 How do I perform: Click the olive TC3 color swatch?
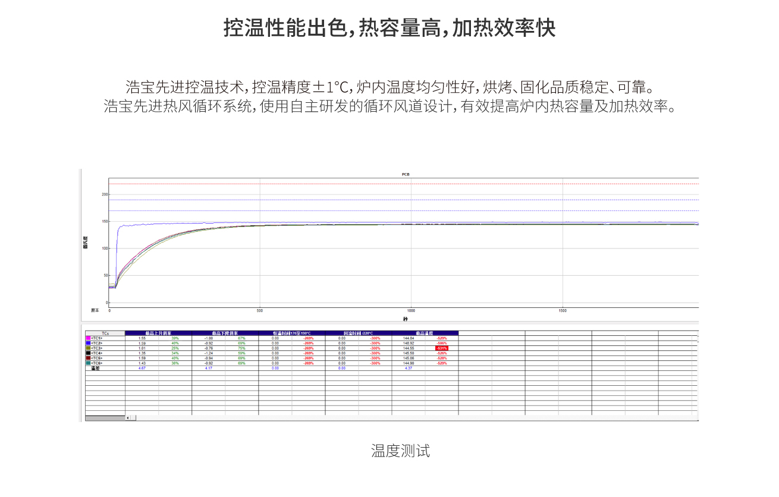tap(88, 348)
